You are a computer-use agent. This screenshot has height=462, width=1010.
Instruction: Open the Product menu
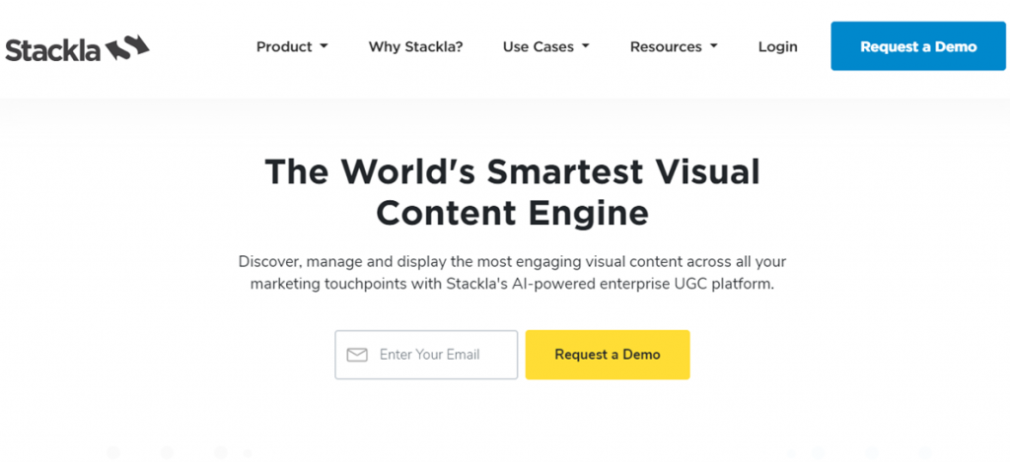pos(284,46)
